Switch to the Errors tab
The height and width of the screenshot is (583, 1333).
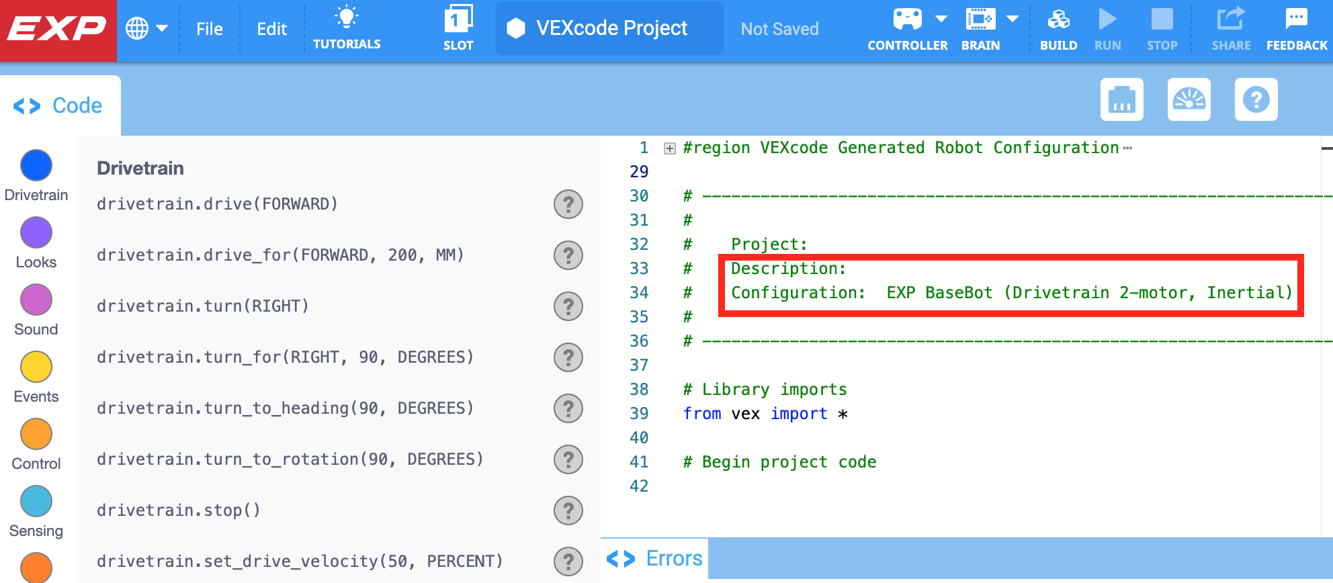pos(655,558)
